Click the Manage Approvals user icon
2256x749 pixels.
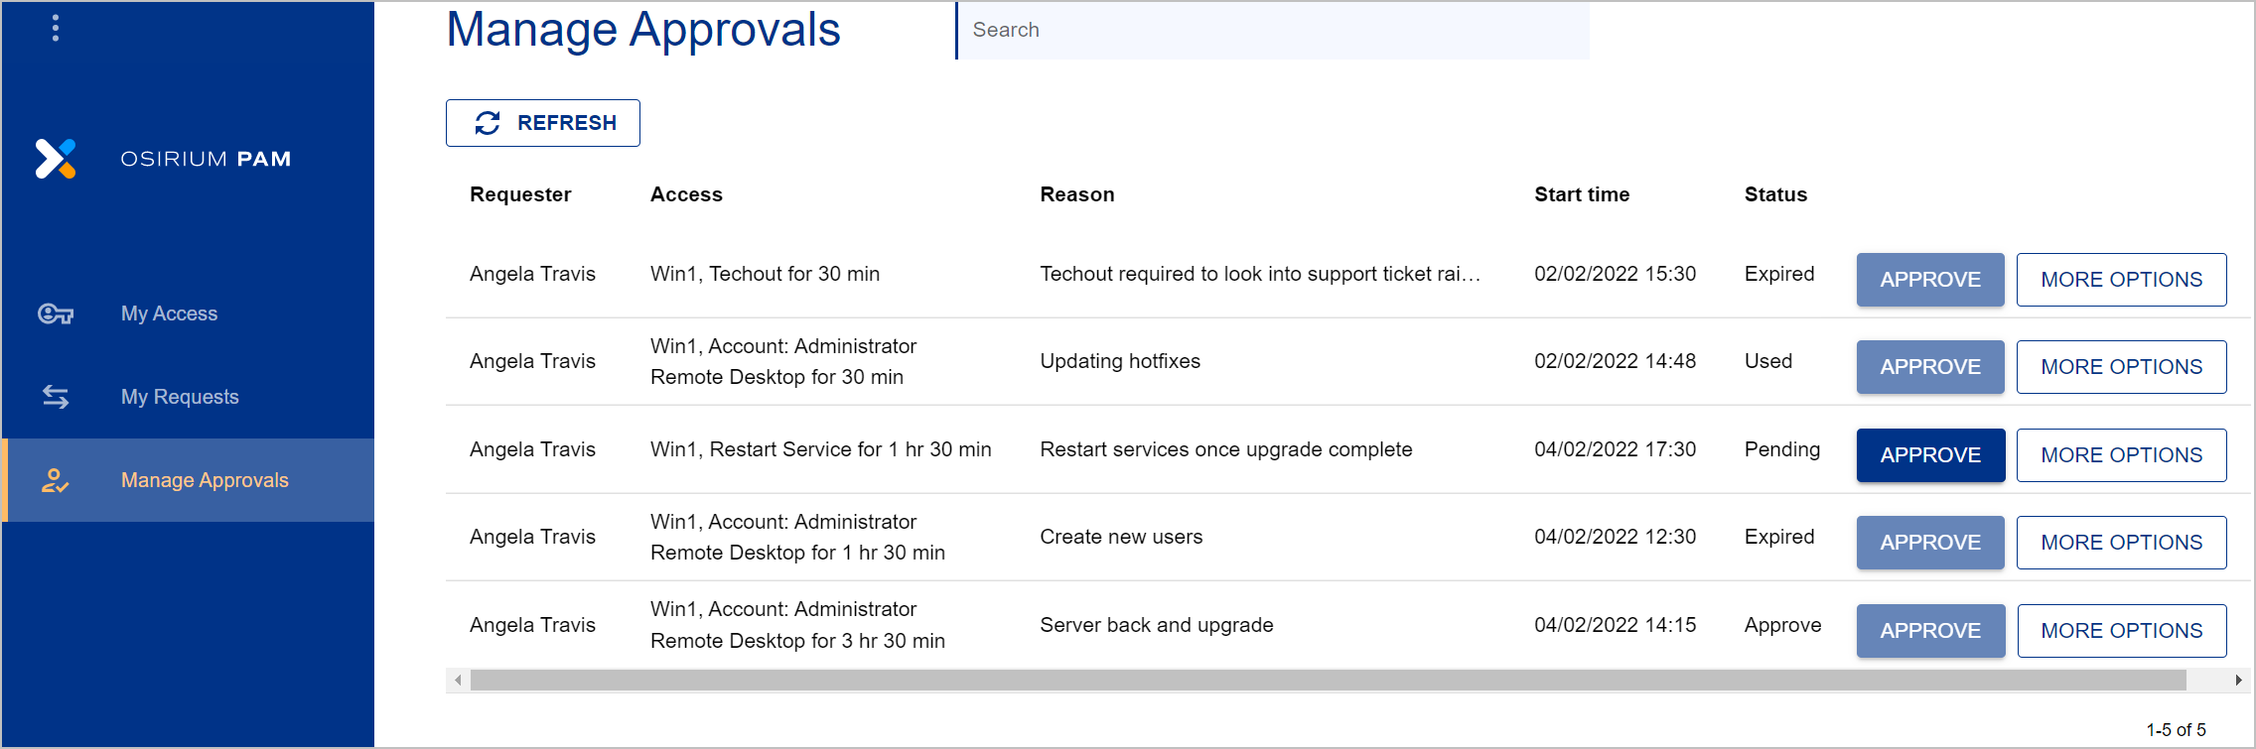(56, 481)
